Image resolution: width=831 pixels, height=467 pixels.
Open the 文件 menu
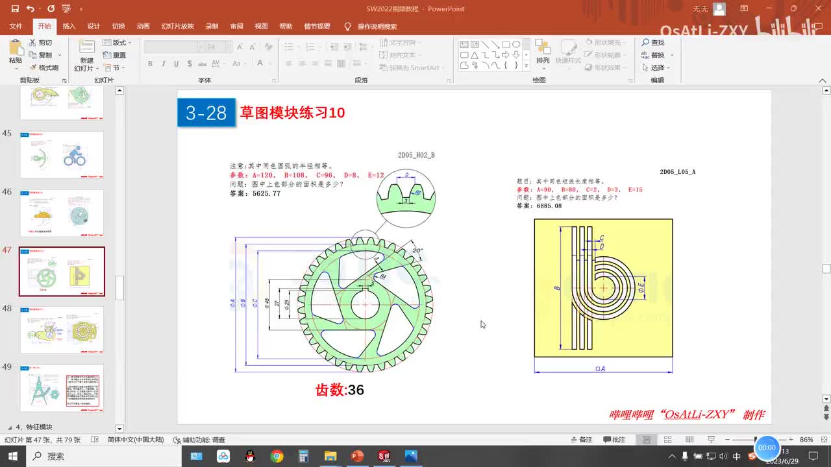(16, 27)
